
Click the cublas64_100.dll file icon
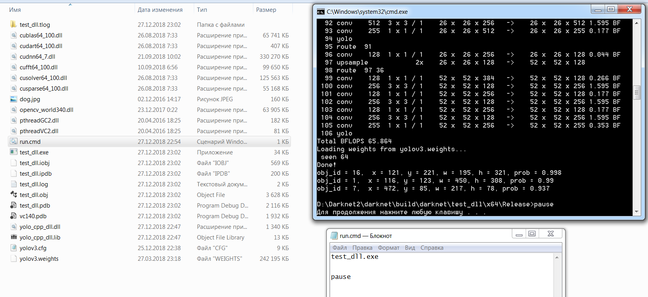pyautogui.click(x=13, y=35)
